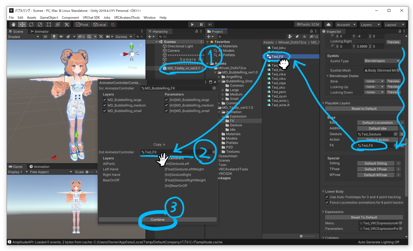Viewport: 413px width, 251px height.
Task: Select MD_Teddy_vr_ver3.1 in Hierarchy
Action: point(183,68)
